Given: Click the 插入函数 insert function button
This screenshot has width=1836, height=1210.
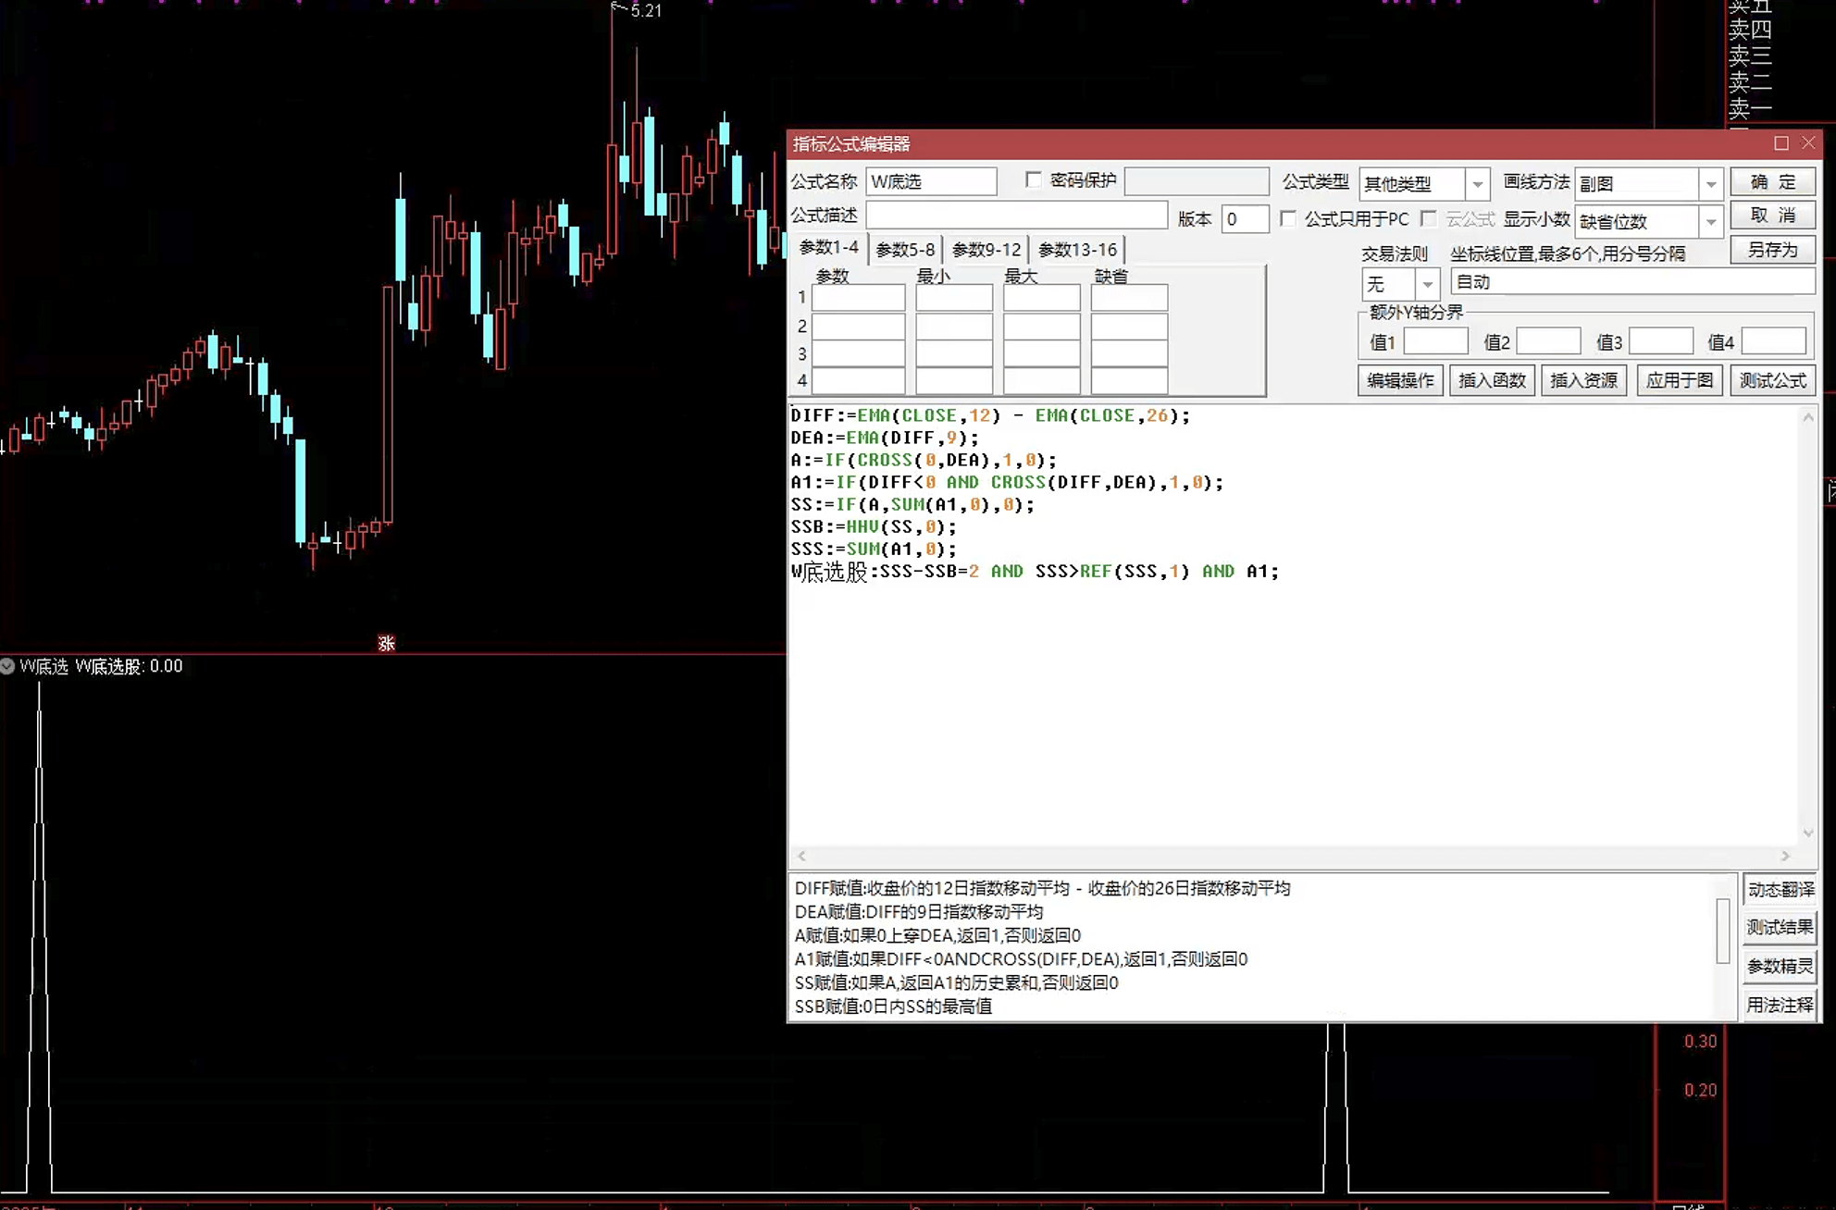Looking at the screenshot, I should (x=1492, y=380).
